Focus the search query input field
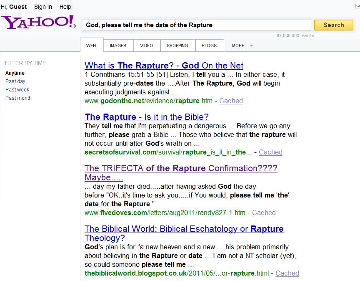The image size is (360, 281). 197,25
